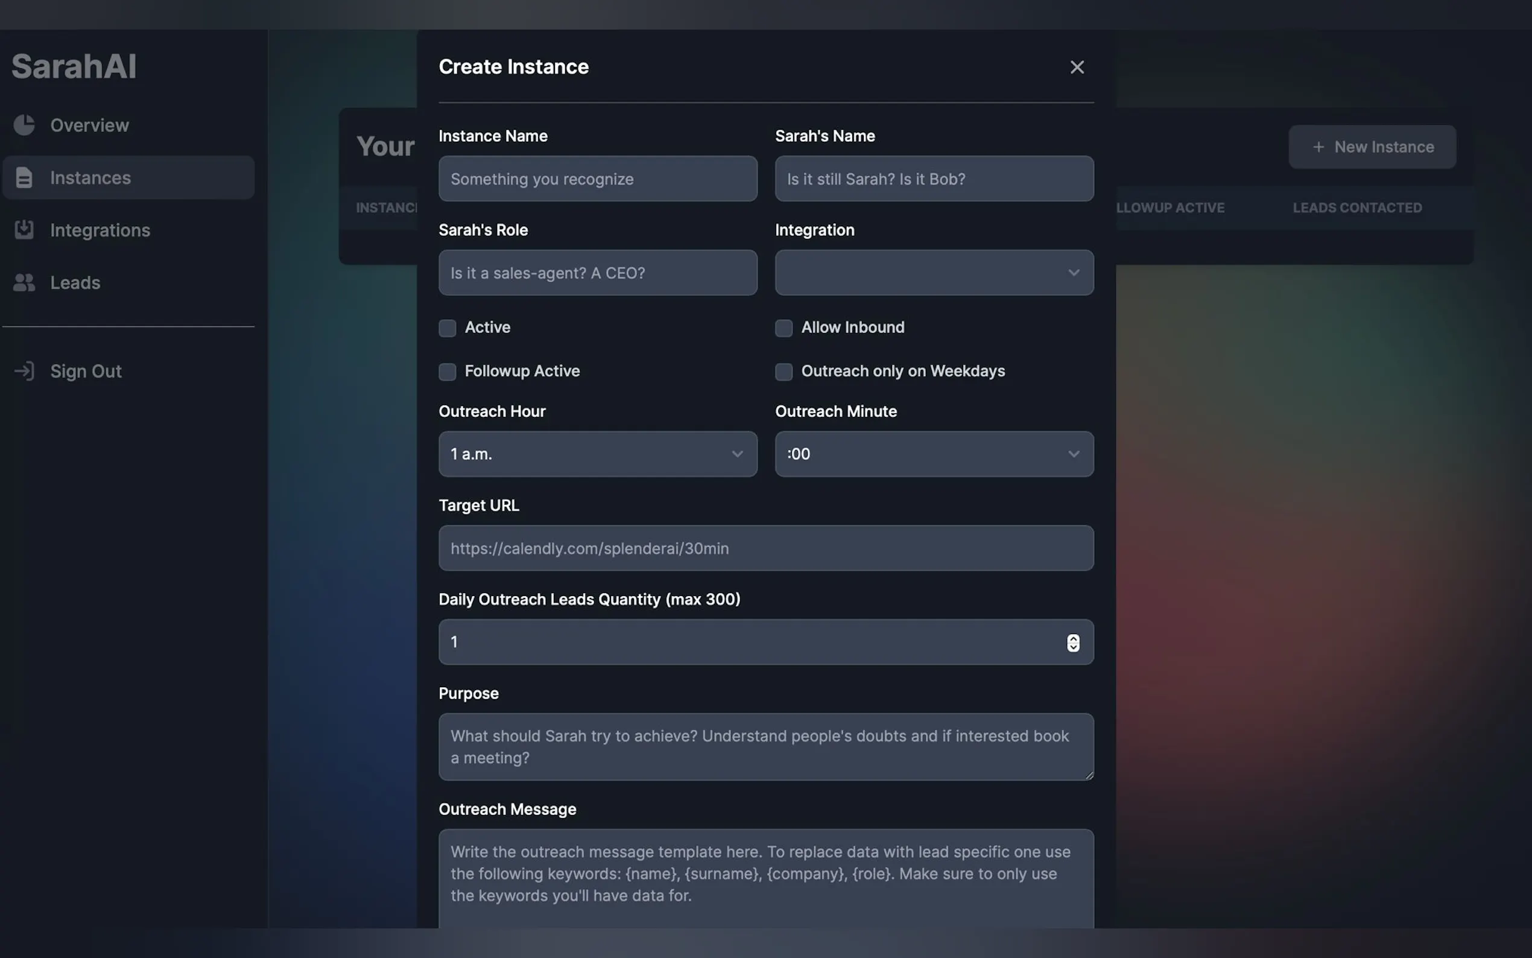Image resolution: width=1532 pixels, height=958 pixels.
Task: Click the Instance Name field
Action: point(597,179)
